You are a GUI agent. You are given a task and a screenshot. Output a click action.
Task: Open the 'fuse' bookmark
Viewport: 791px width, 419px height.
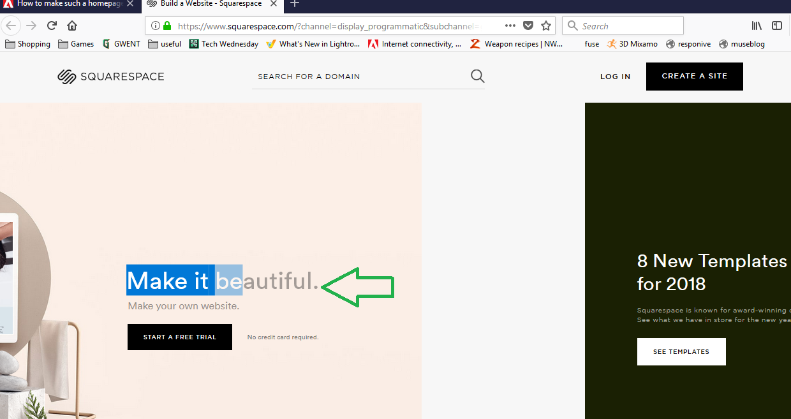coord(592,44)
